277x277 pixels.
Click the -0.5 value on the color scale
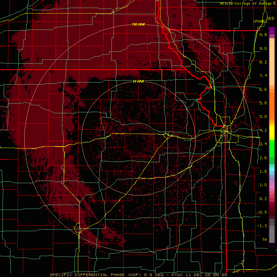(262, 212)
